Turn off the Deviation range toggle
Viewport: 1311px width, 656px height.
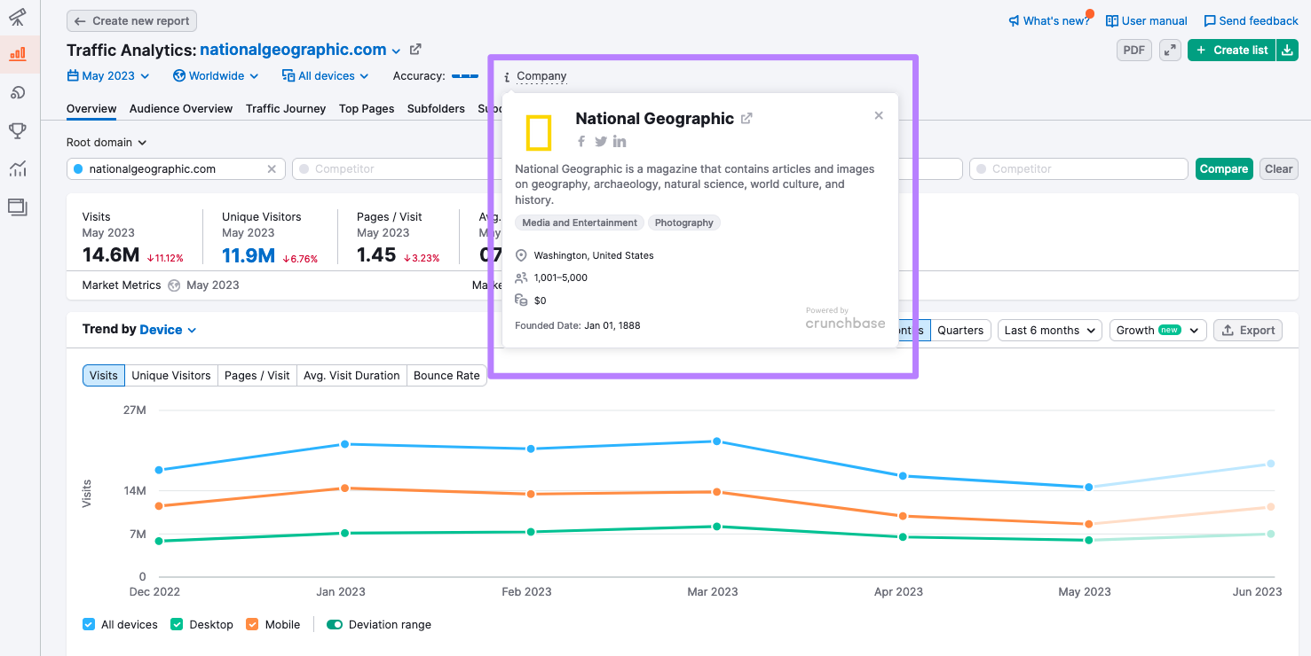click(335, 624)
